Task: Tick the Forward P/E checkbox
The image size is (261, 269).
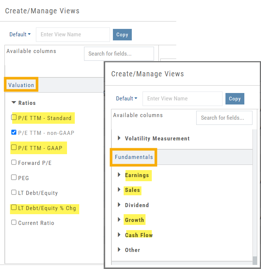Action: [14, 162]
